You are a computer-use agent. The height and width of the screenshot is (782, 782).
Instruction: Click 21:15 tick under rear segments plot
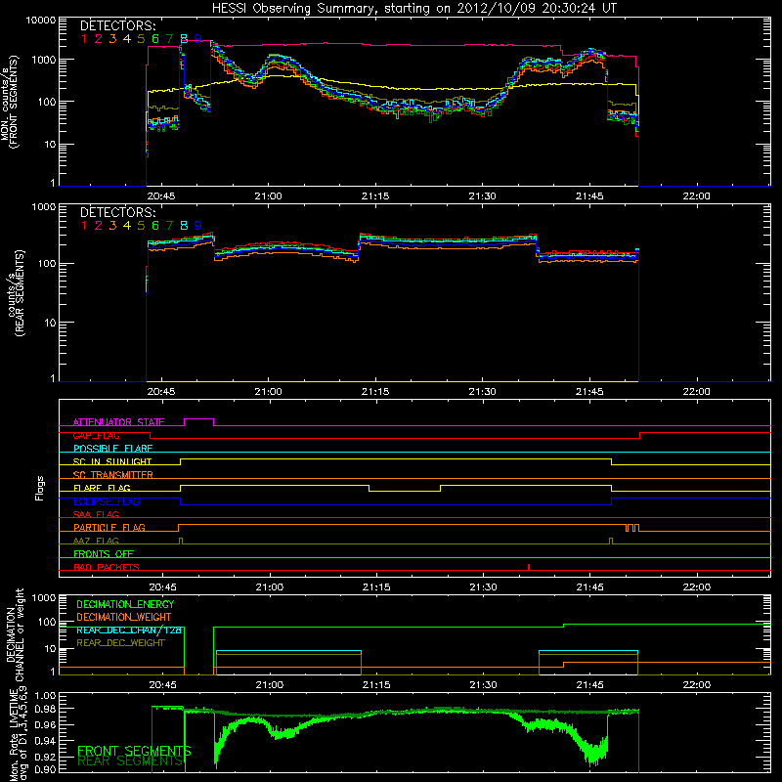click(375, 392)
